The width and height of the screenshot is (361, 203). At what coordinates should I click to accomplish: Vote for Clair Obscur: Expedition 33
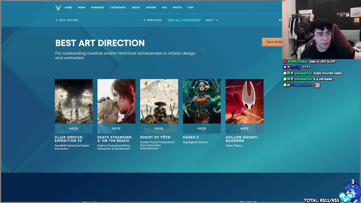74,129
